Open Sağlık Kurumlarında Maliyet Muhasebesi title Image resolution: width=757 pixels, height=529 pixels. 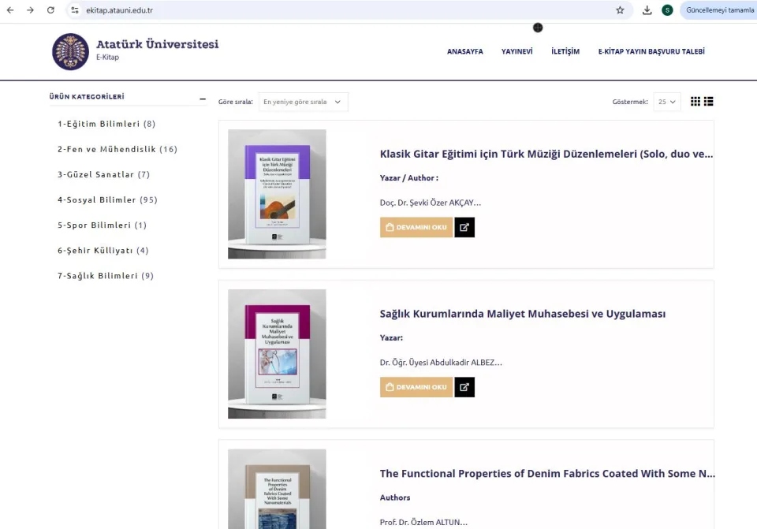[x=522, y=314]
